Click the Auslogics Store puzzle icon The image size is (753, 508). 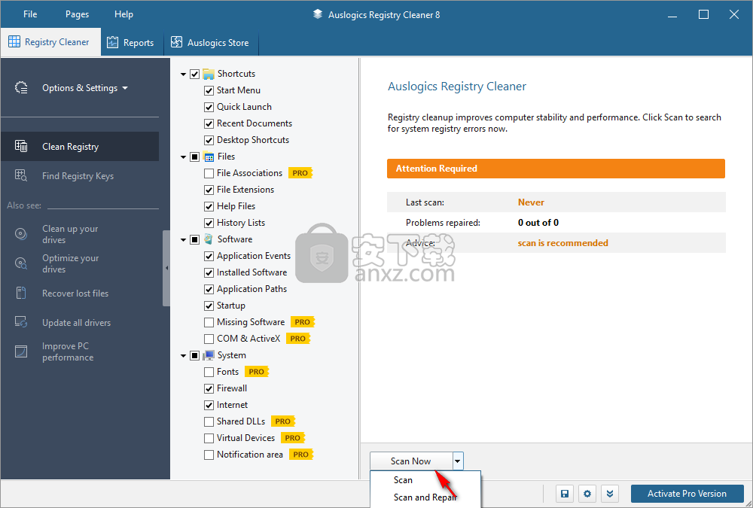pyautogui.click(x=177, y=42)
